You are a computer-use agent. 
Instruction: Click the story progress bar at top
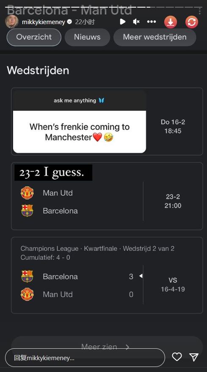coord(103,7)
